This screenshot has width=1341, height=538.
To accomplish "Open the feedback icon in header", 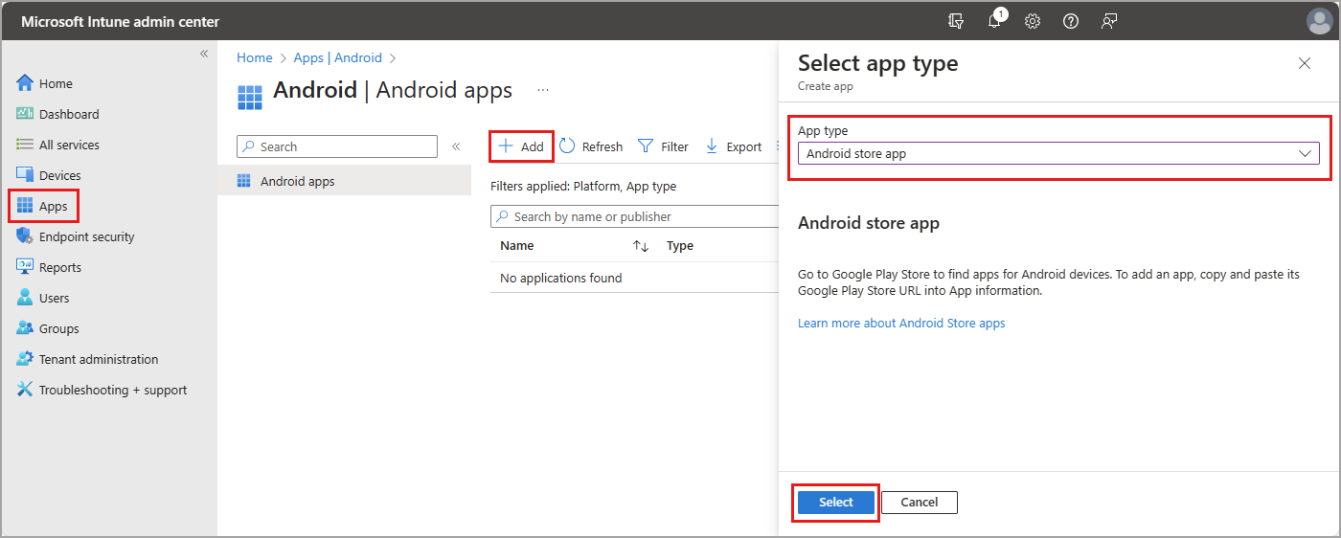I will pos(1109,21).
